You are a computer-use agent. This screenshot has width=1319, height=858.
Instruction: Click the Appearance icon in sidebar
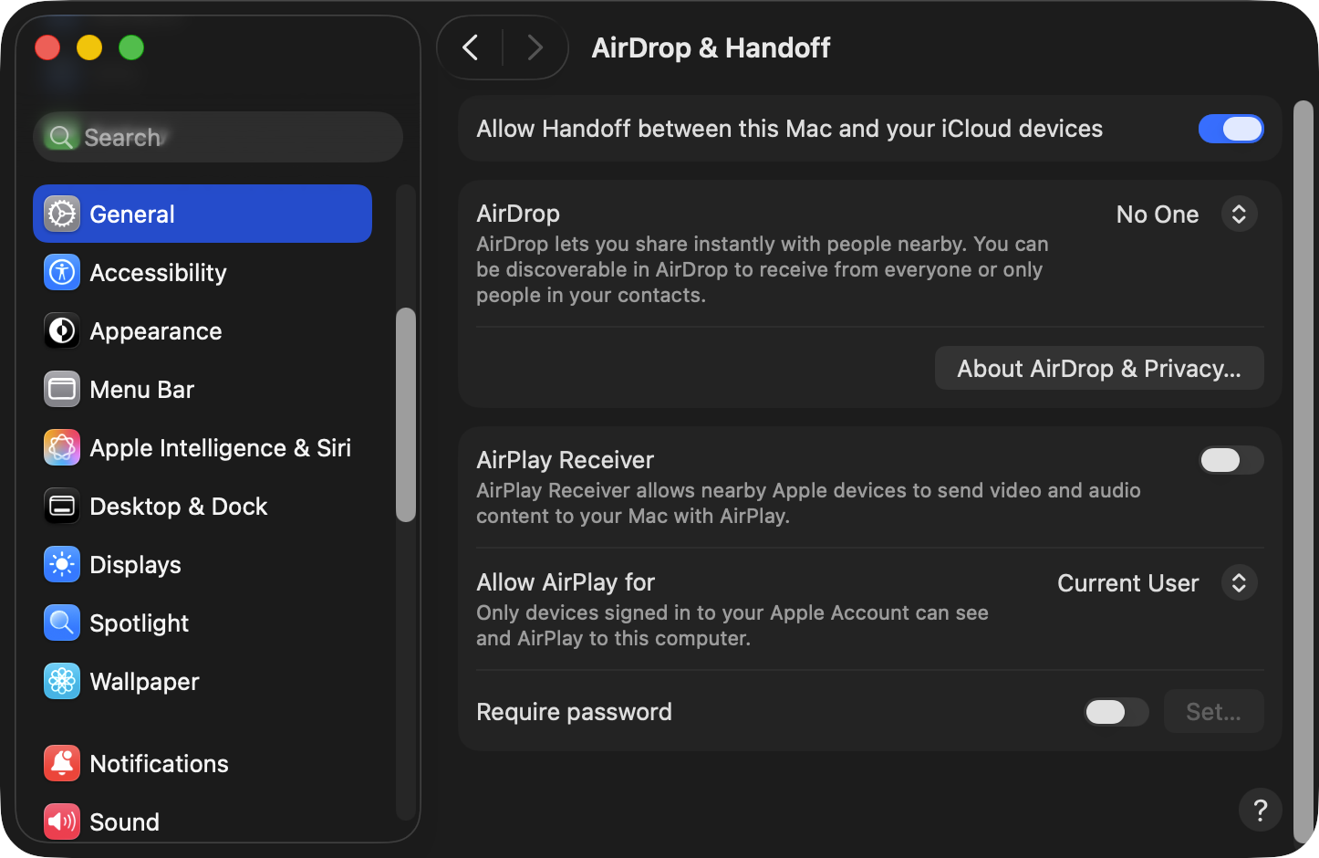click(x=62, y=330)
